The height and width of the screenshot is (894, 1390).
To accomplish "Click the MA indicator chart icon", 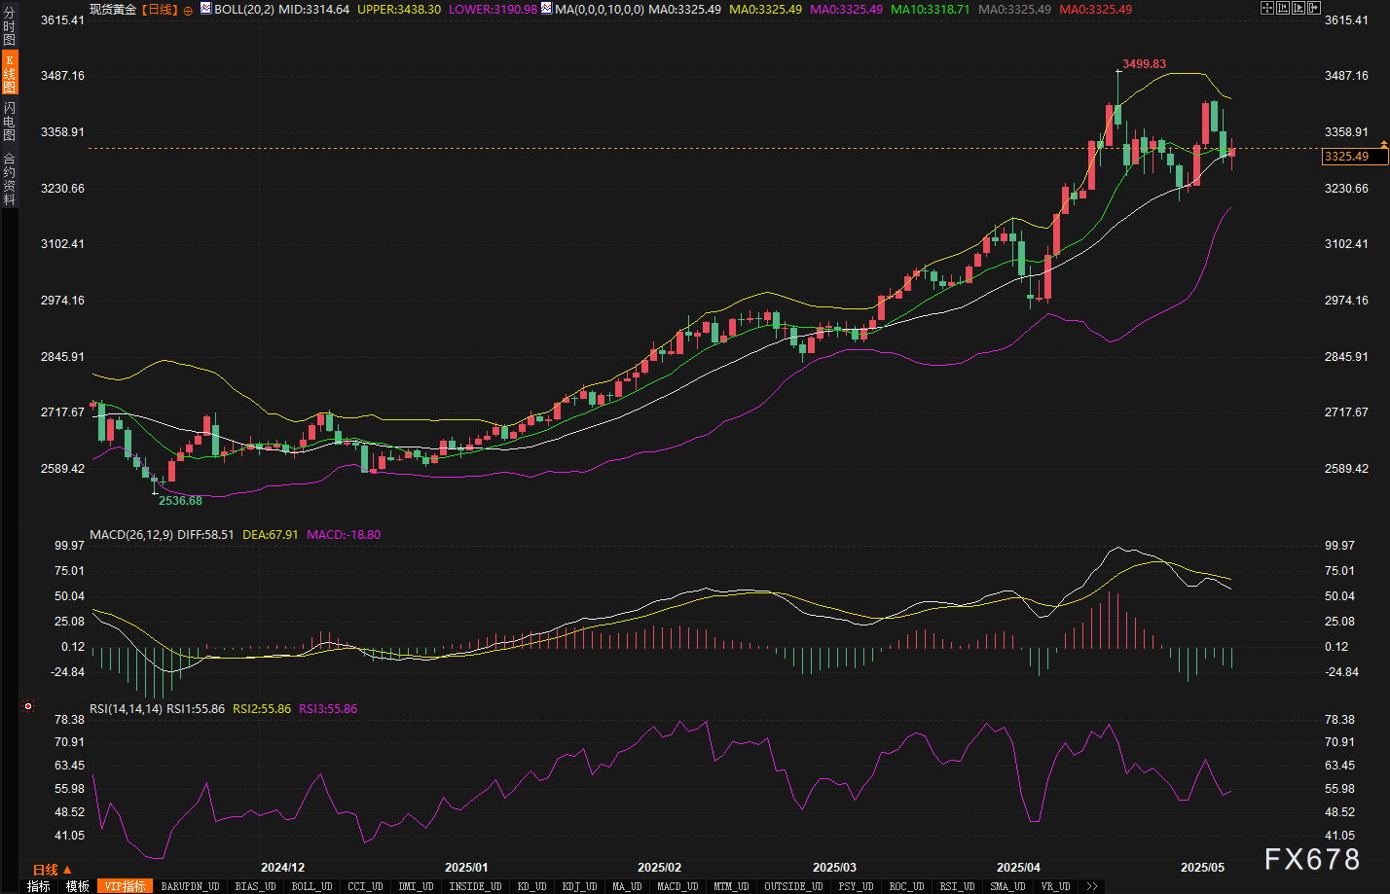I will coord(546,9).
